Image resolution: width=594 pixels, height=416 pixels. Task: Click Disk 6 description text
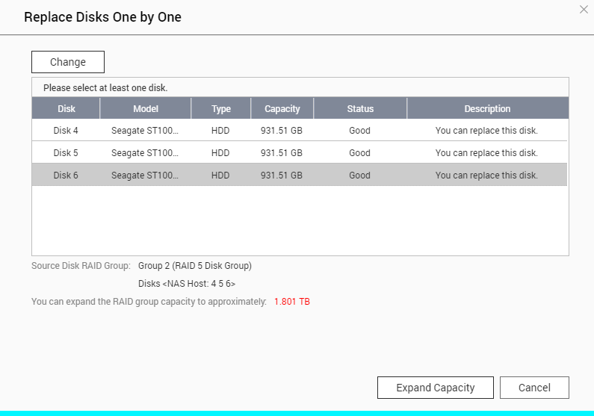(486, 176)
